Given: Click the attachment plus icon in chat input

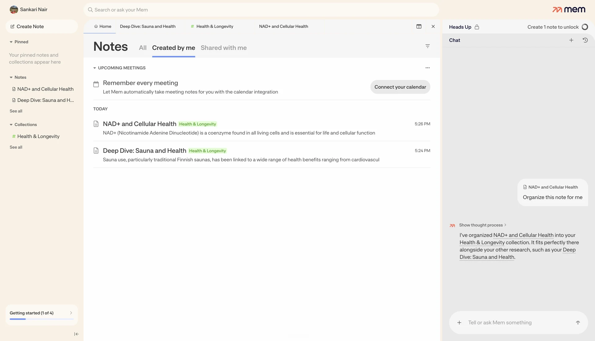Looking at the screenshot, I should (459, 323).
